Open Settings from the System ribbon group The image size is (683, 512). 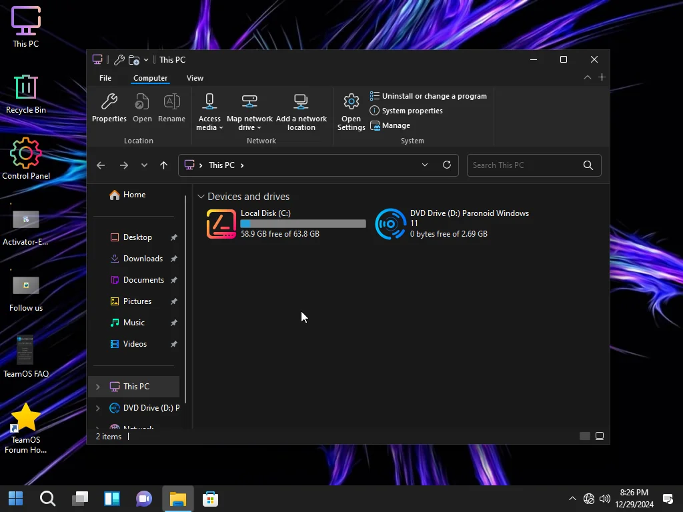pyautogui.click(x=351, y=112)
